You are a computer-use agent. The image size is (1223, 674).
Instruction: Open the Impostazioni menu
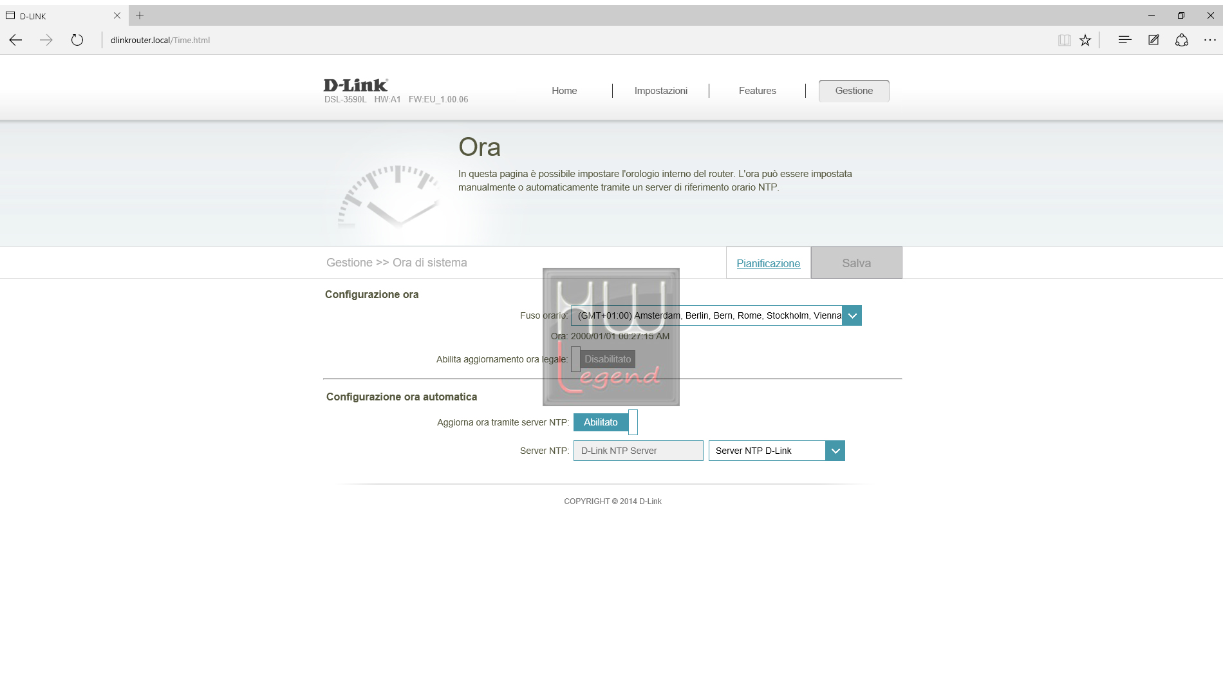[x=661, y=91]
